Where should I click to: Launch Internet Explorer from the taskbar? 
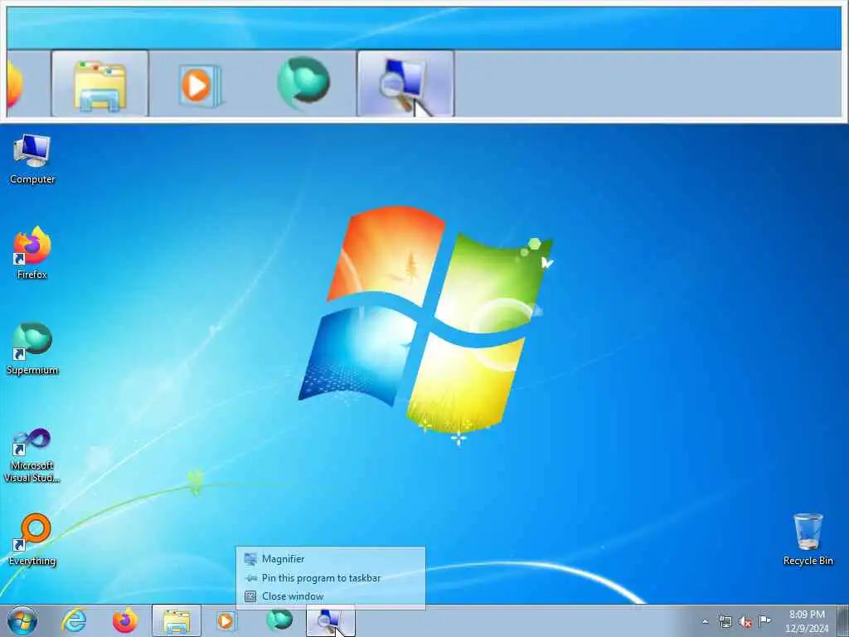(74, 620)
